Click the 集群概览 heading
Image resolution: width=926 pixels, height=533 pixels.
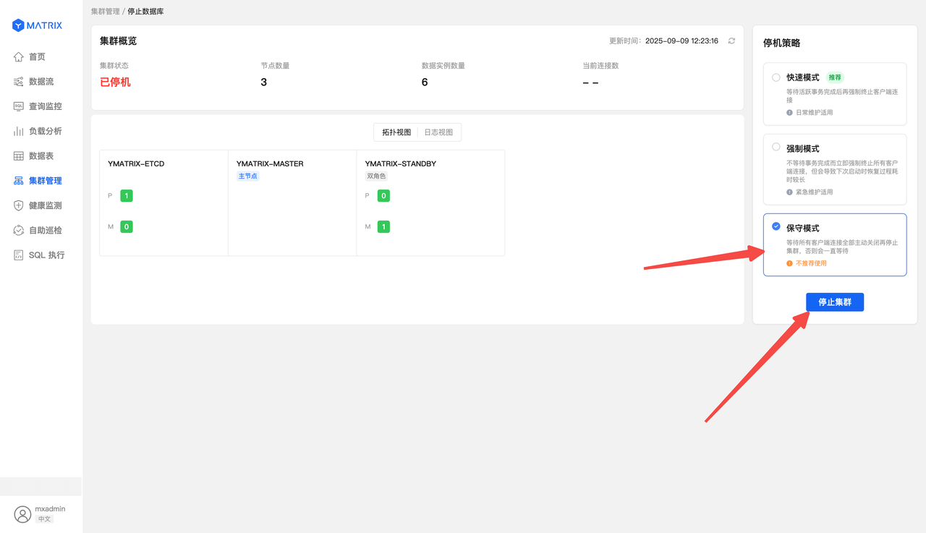118,41
